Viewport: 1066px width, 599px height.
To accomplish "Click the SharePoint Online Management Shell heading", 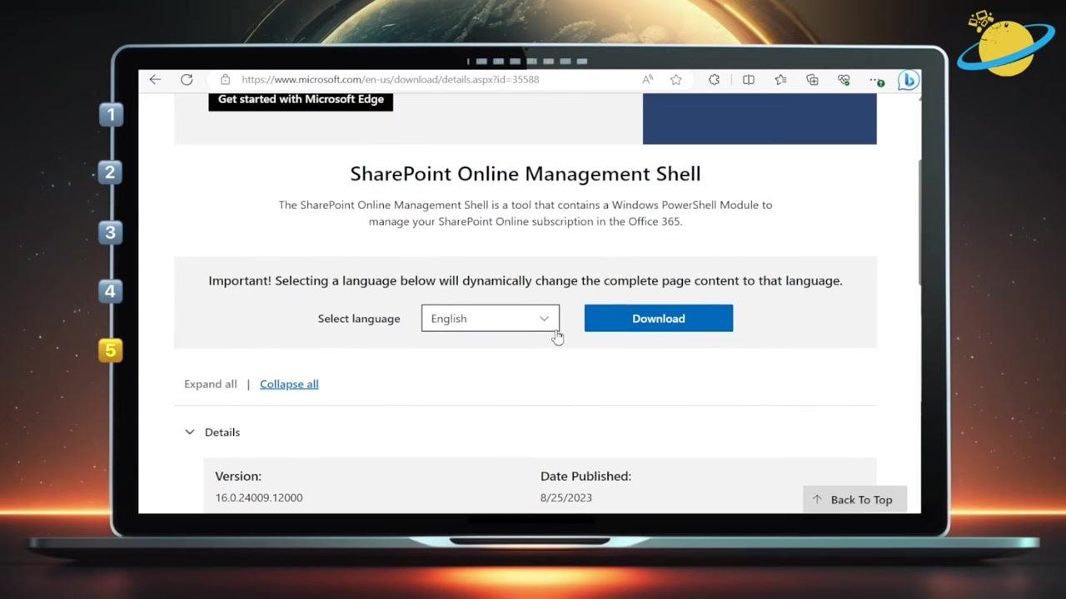I will coord(526,174).
